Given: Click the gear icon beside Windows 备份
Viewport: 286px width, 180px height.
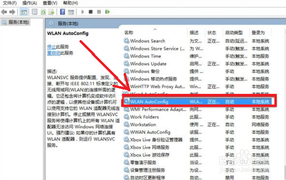Looking at the screenshot, I should 127,71.
